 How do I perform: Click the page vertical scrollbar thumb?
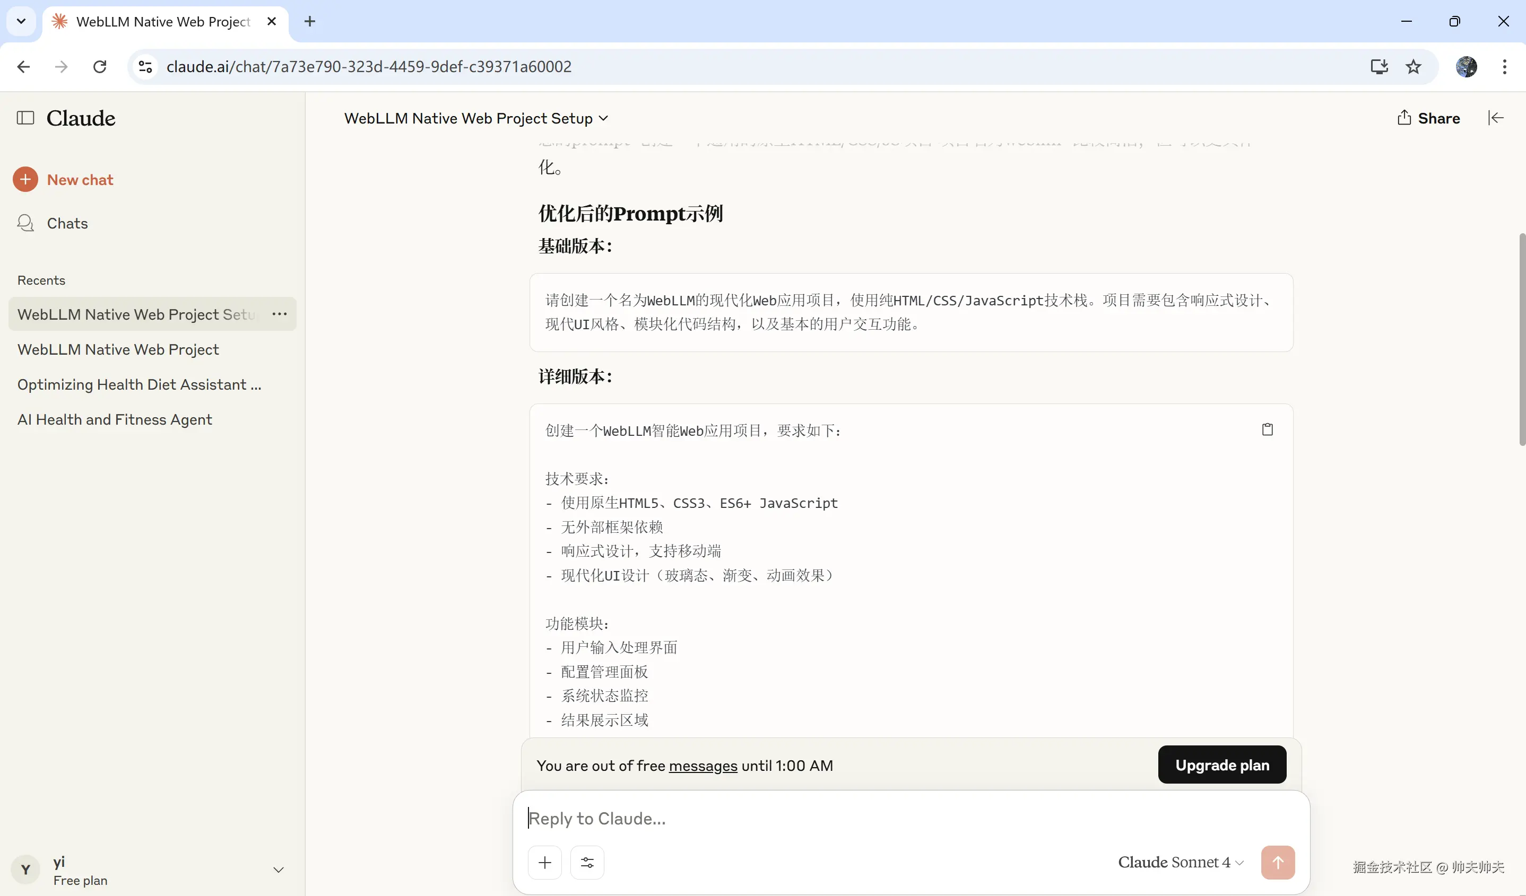[x=1521, y=339]
